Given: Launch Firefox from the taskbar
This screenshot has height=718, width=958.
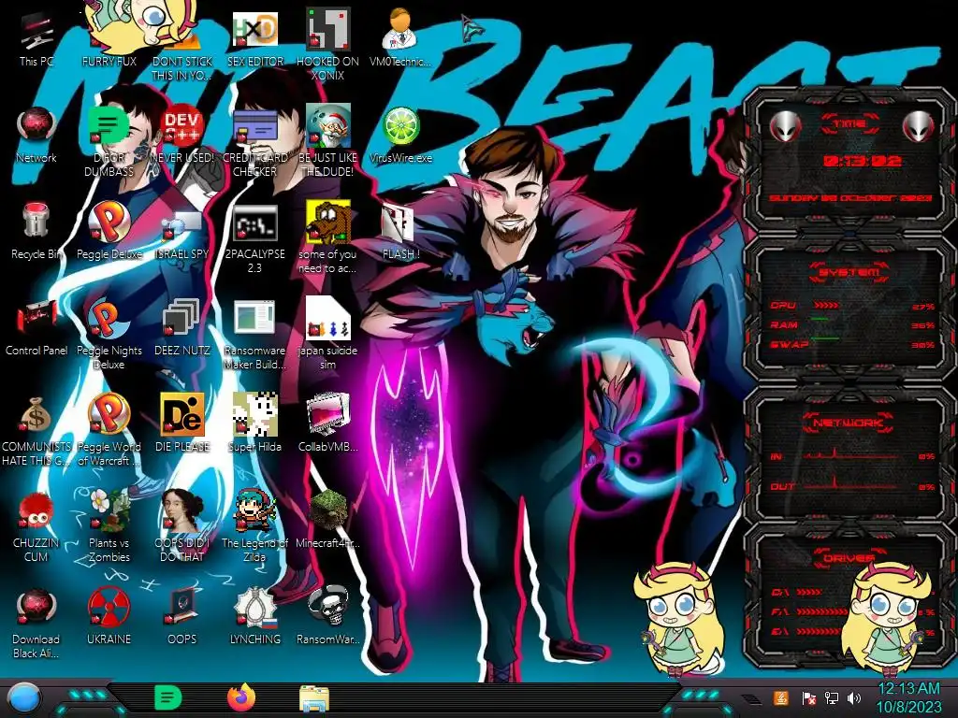Looking at the screenshot, I should pos(242,697).
